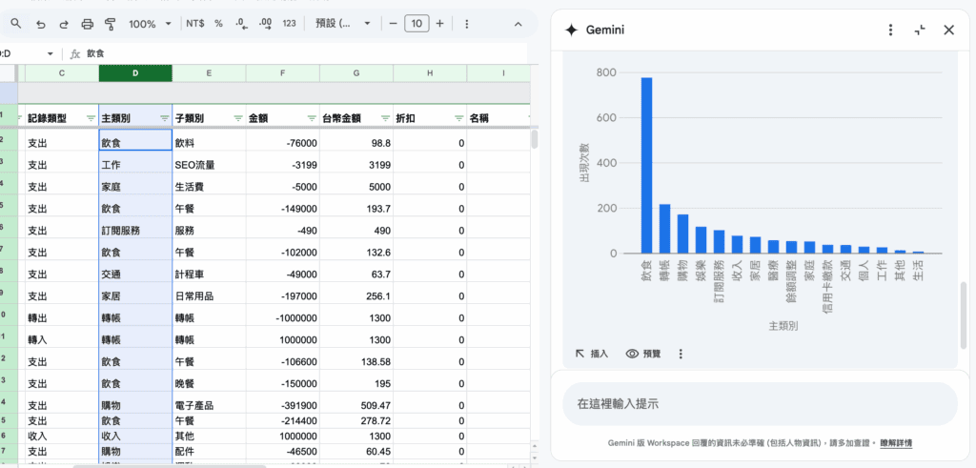Select column G header
This screenshot has width=976, height=468.
[x=356, y=73]
